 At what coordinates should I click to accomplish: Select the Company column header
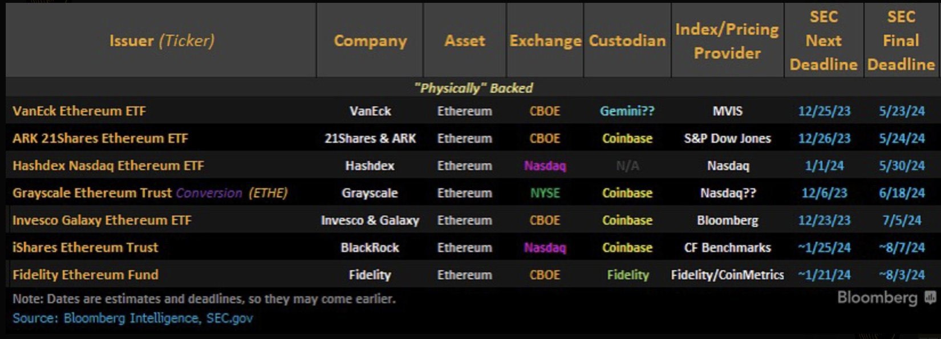coord(370,41)
